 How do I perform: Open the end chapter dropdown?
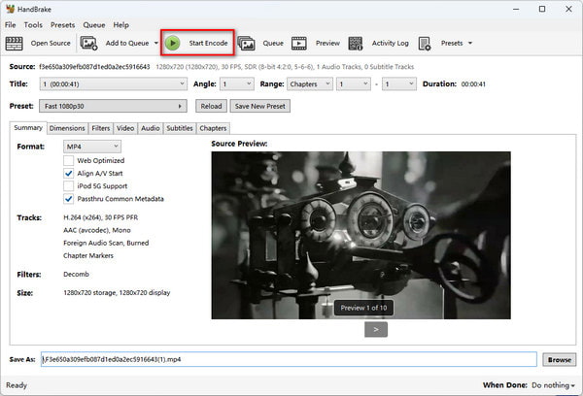coord(399,83)
